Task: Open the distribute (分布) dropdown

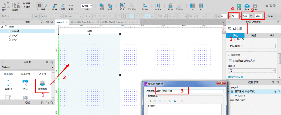Action: [158, 7]
